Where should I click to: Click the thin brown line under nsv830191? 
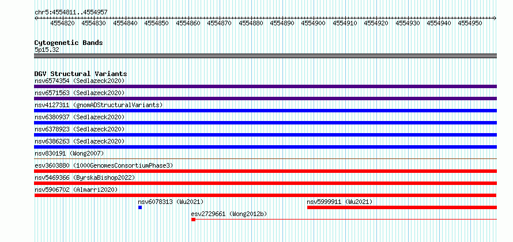pos(265,158)
